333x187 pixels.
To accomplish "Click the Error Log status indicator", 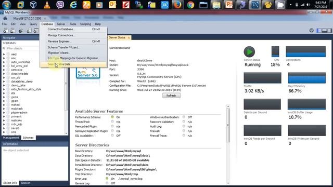I will coord(107,179).
